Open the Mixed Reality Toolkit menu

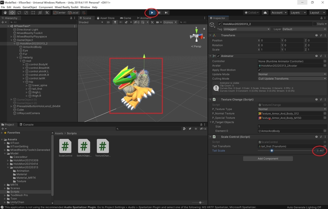click(66, 7)
